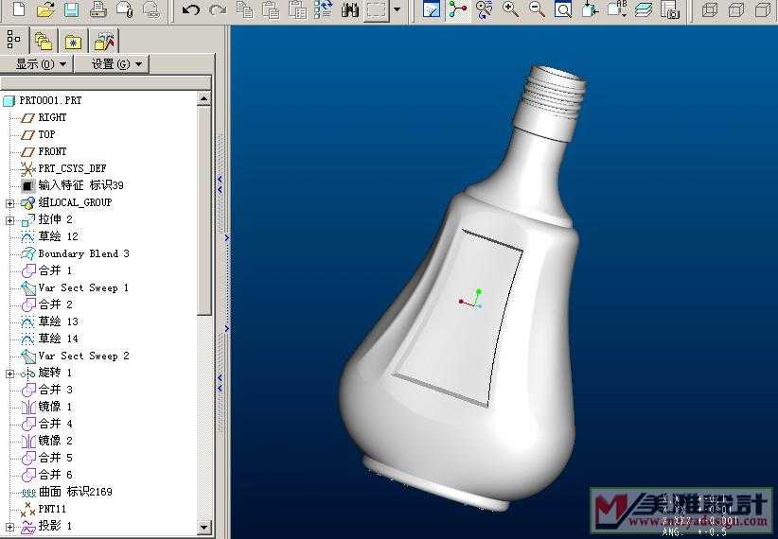Screen dimensions: 778x539
Task: Switch to the Favorites tab
Action: (74, 40)
